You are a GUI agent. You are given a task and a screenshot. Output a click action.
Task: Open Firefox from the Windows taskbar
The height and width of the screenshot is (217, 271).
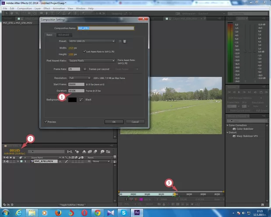[59, 212]
